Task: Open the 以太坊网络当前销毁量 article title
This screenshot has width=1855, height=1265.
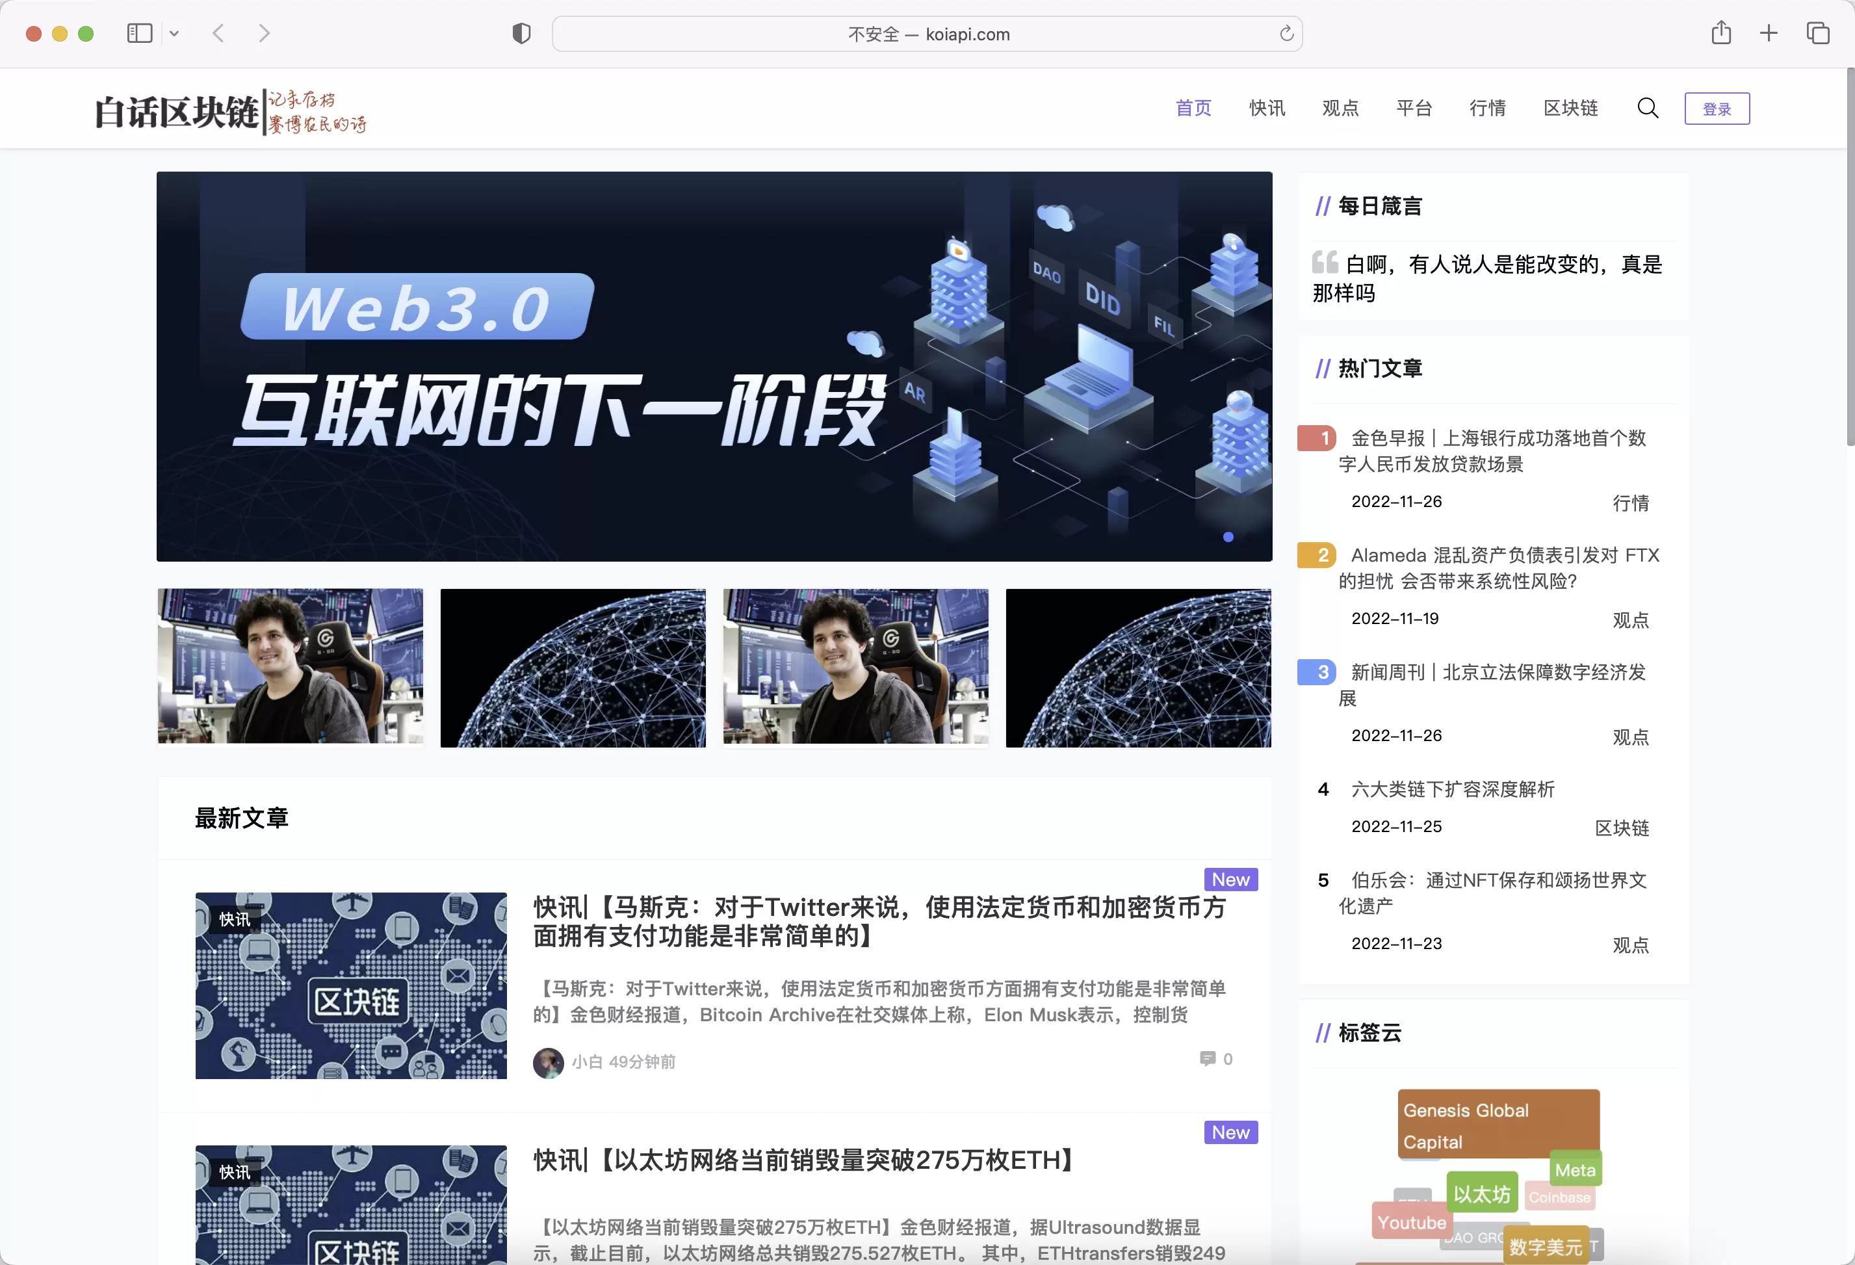Action: [807, 1160]
